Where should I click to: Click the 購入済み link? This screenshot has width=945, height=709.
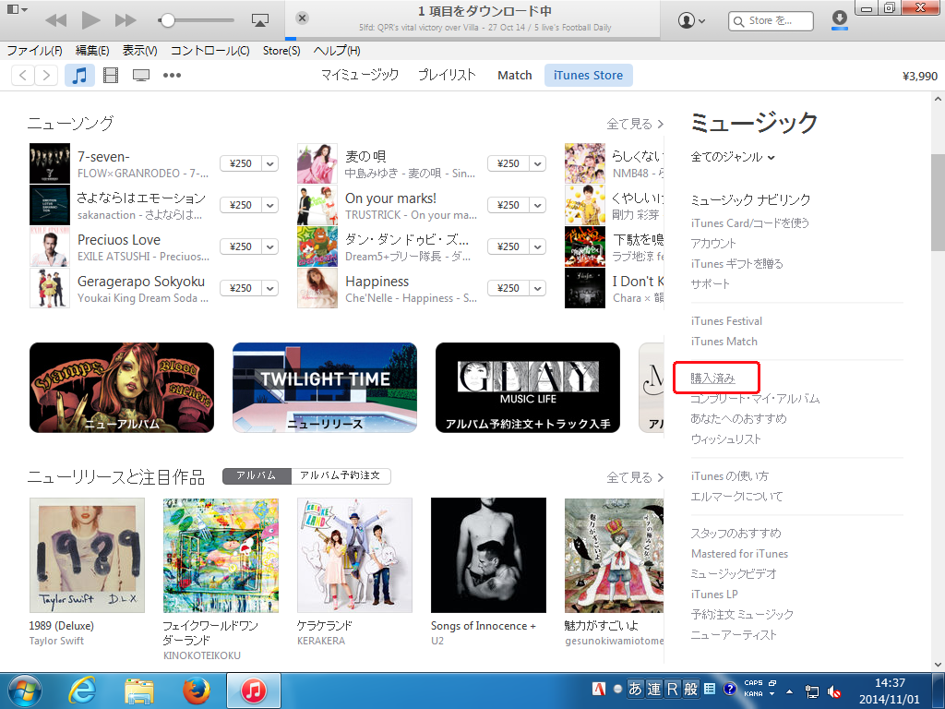point(713,379)
